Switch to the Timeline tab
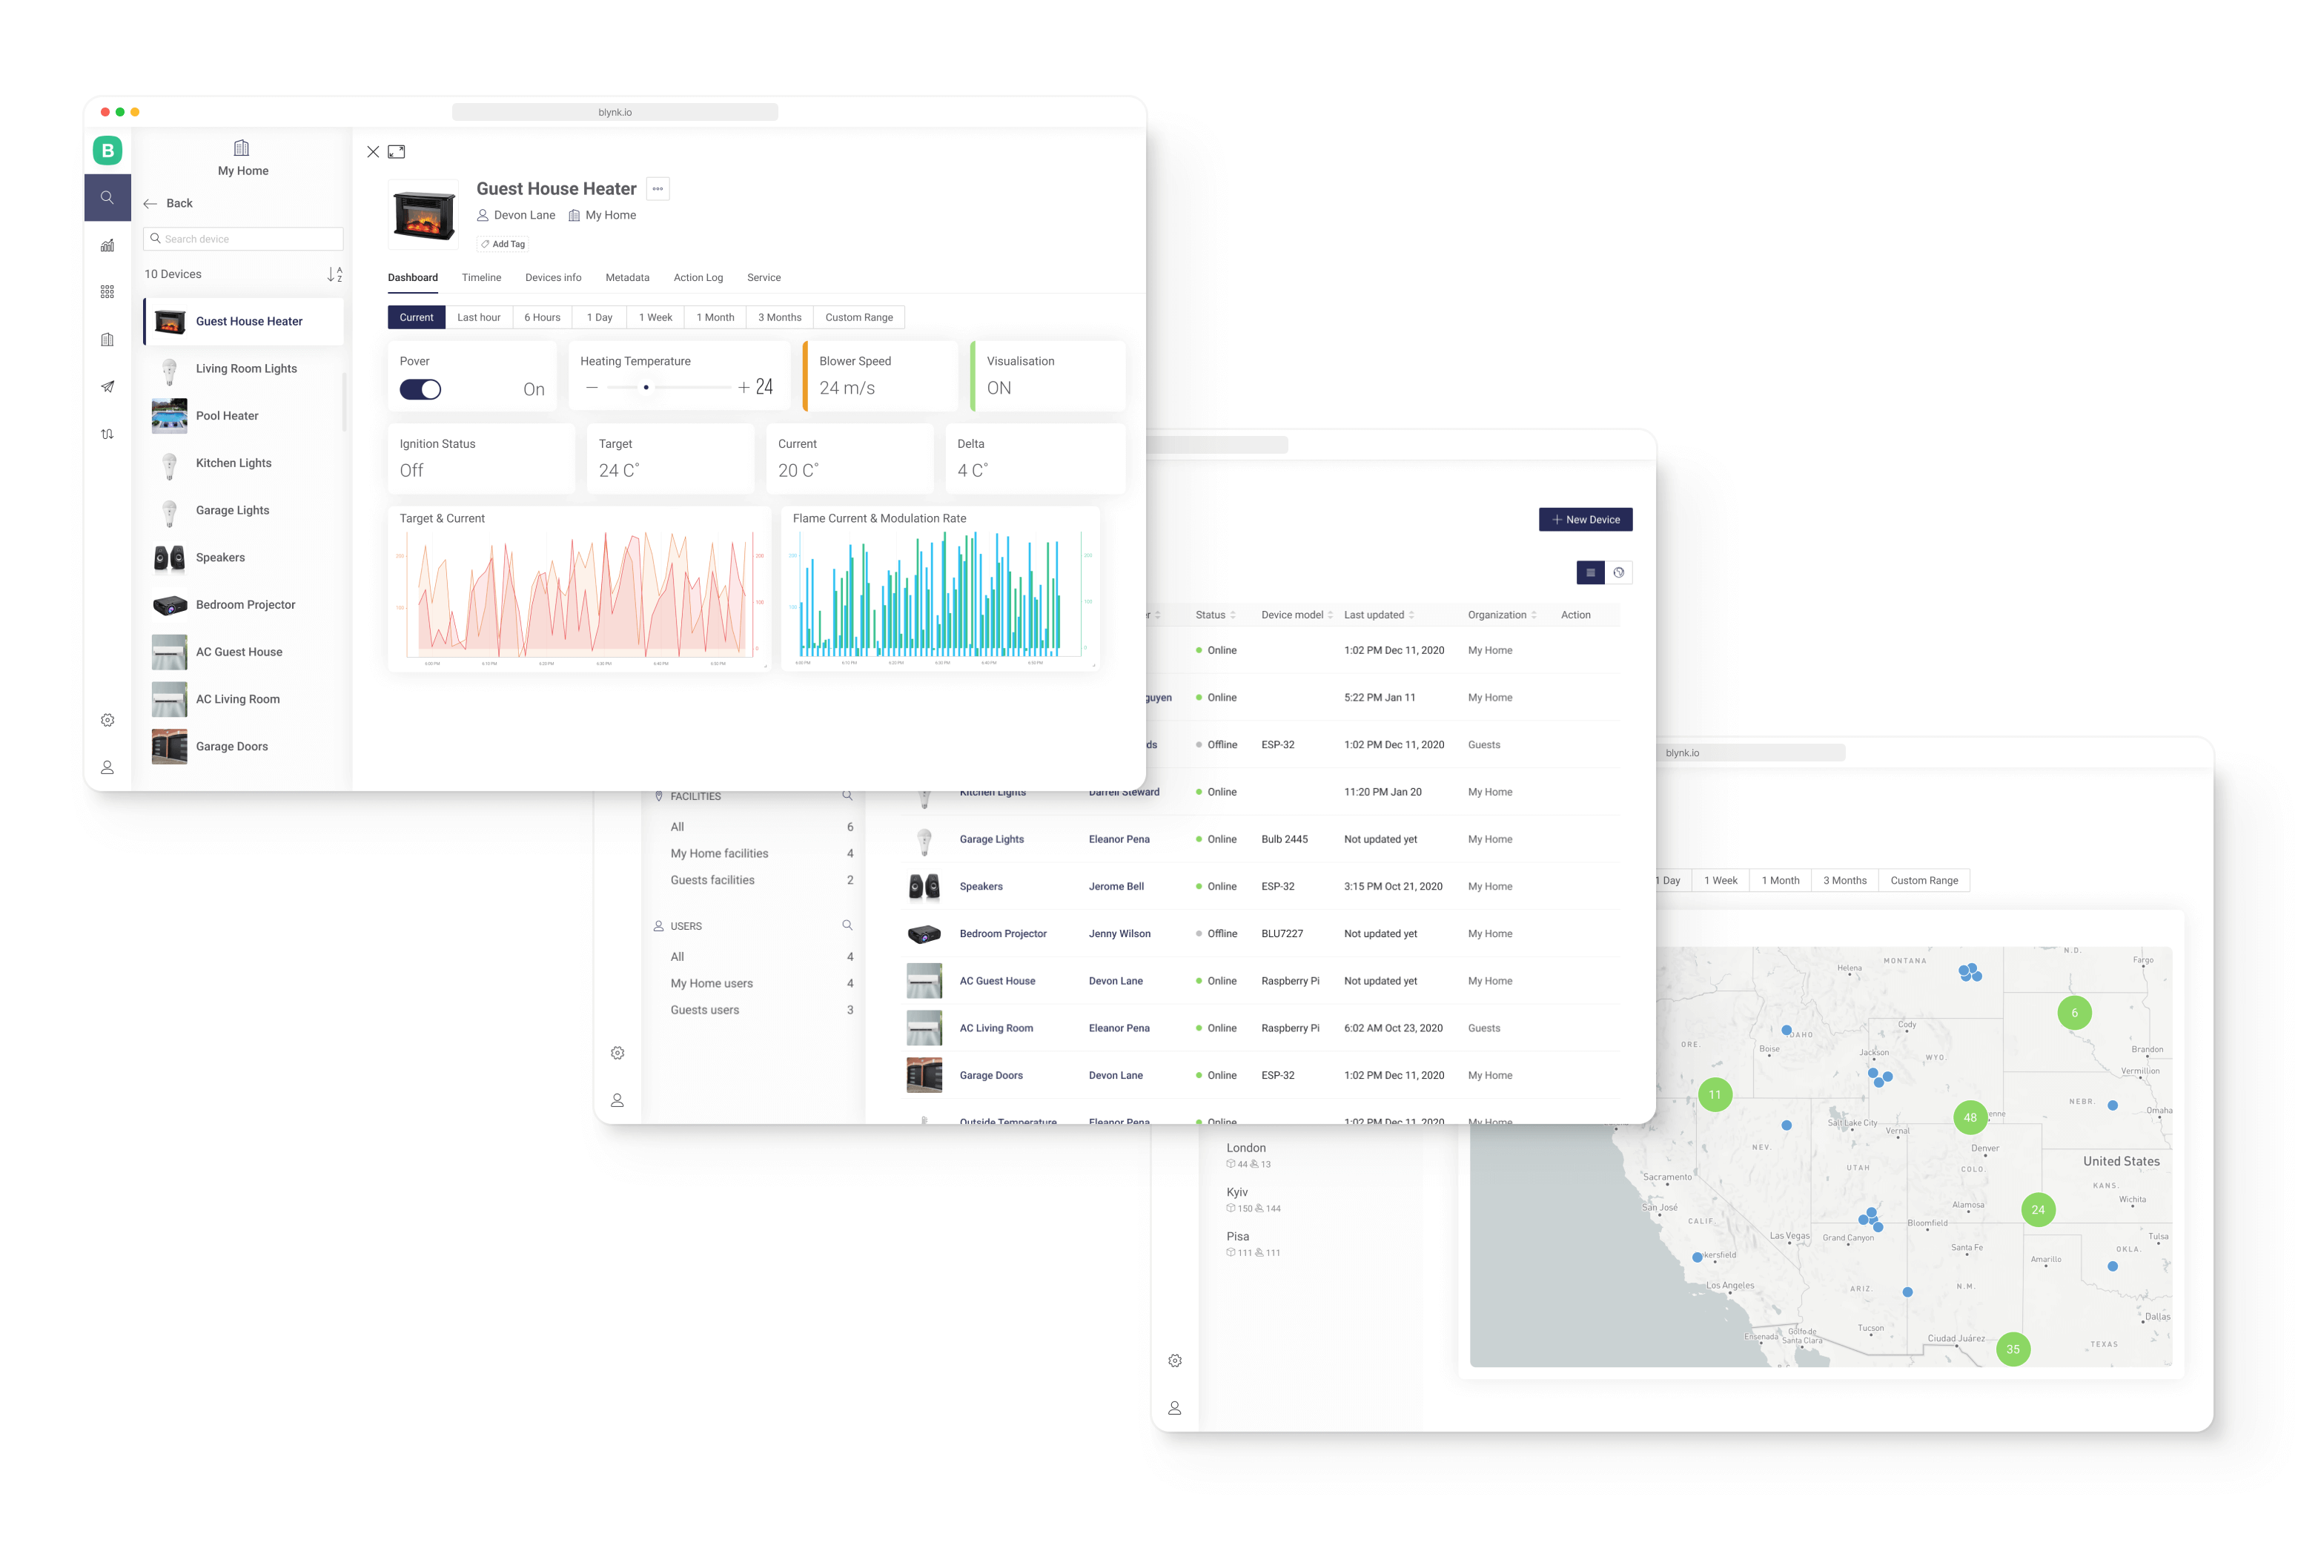The height and width of the screenshot is (1557, 2298). (481, 278)
